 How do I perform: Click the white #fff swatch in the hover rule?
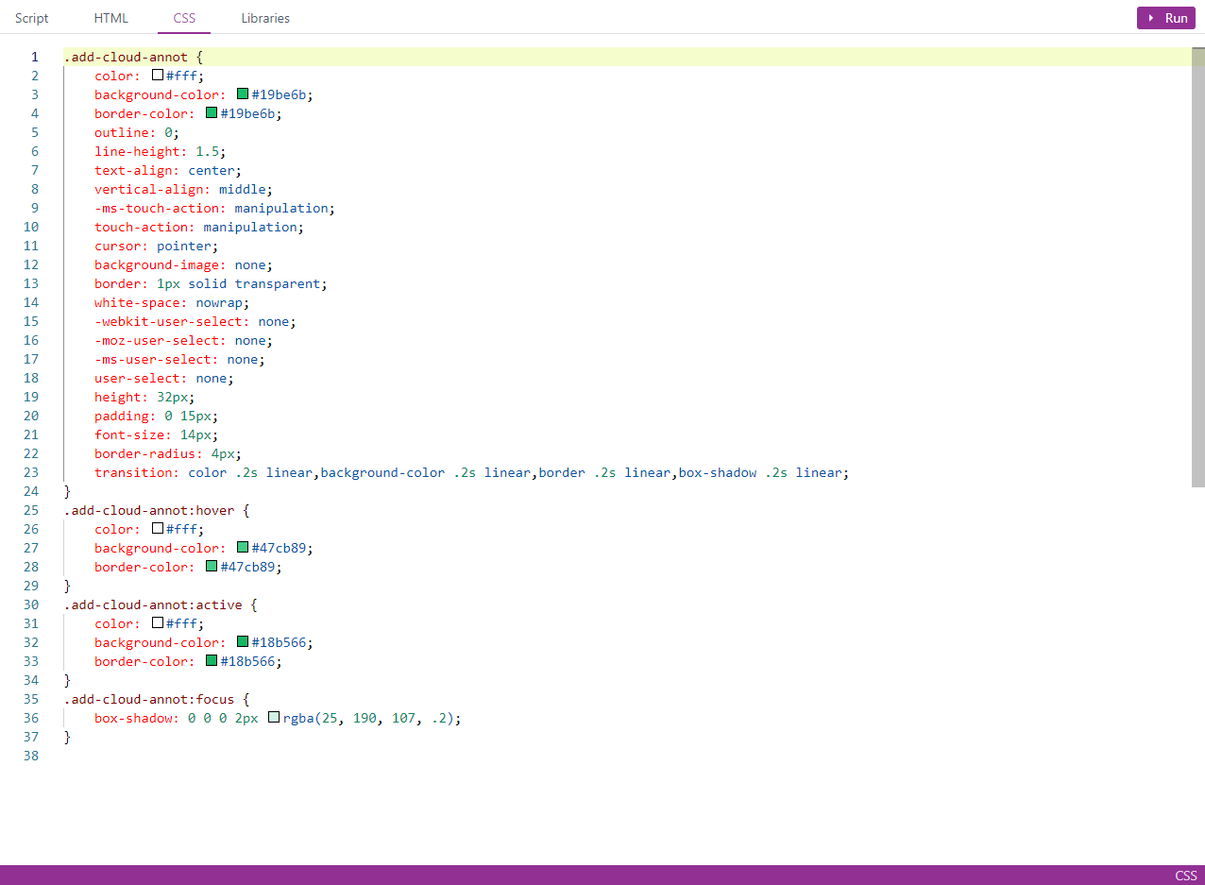[x=157, y=528]
